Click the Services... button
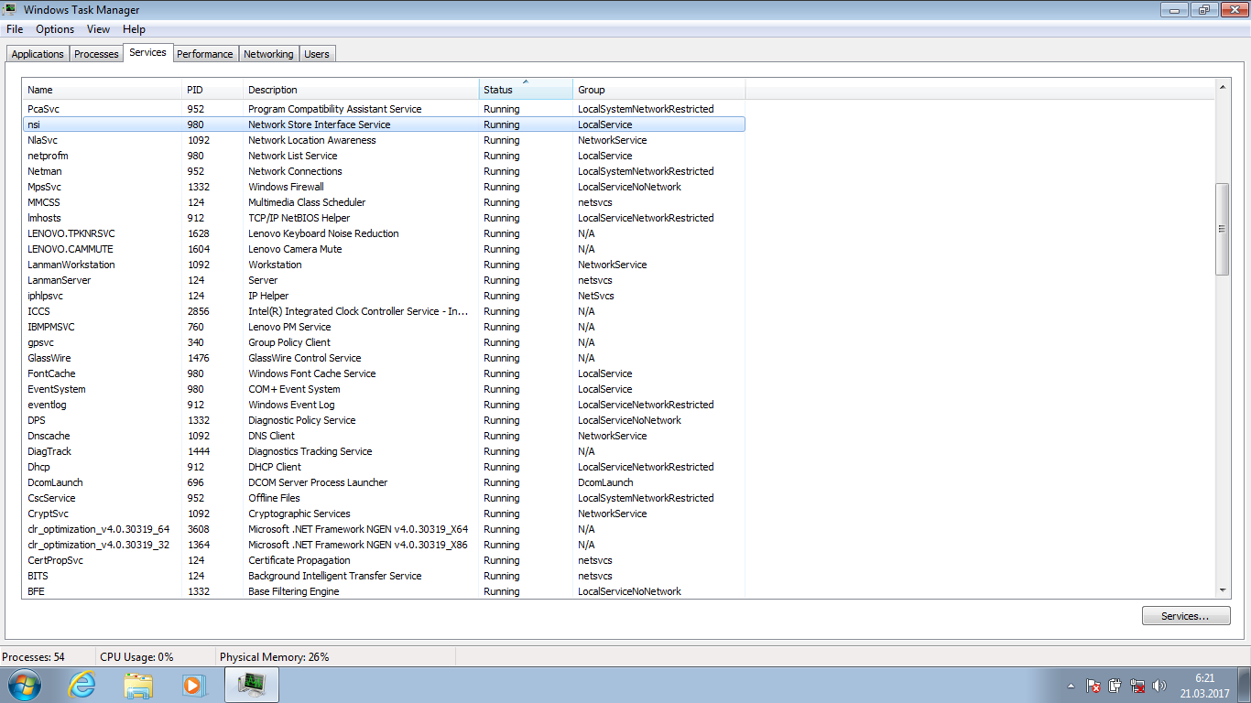Screen dimensions: 1251x703 pyautogui.click(x=1185, y=616)
